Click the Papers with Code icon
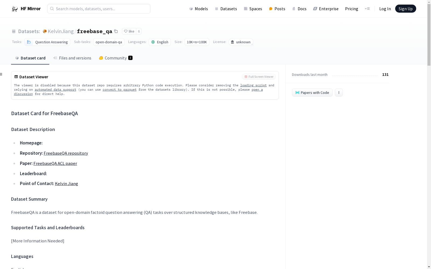The image size is (431, 269). click(x=297, y=93)
